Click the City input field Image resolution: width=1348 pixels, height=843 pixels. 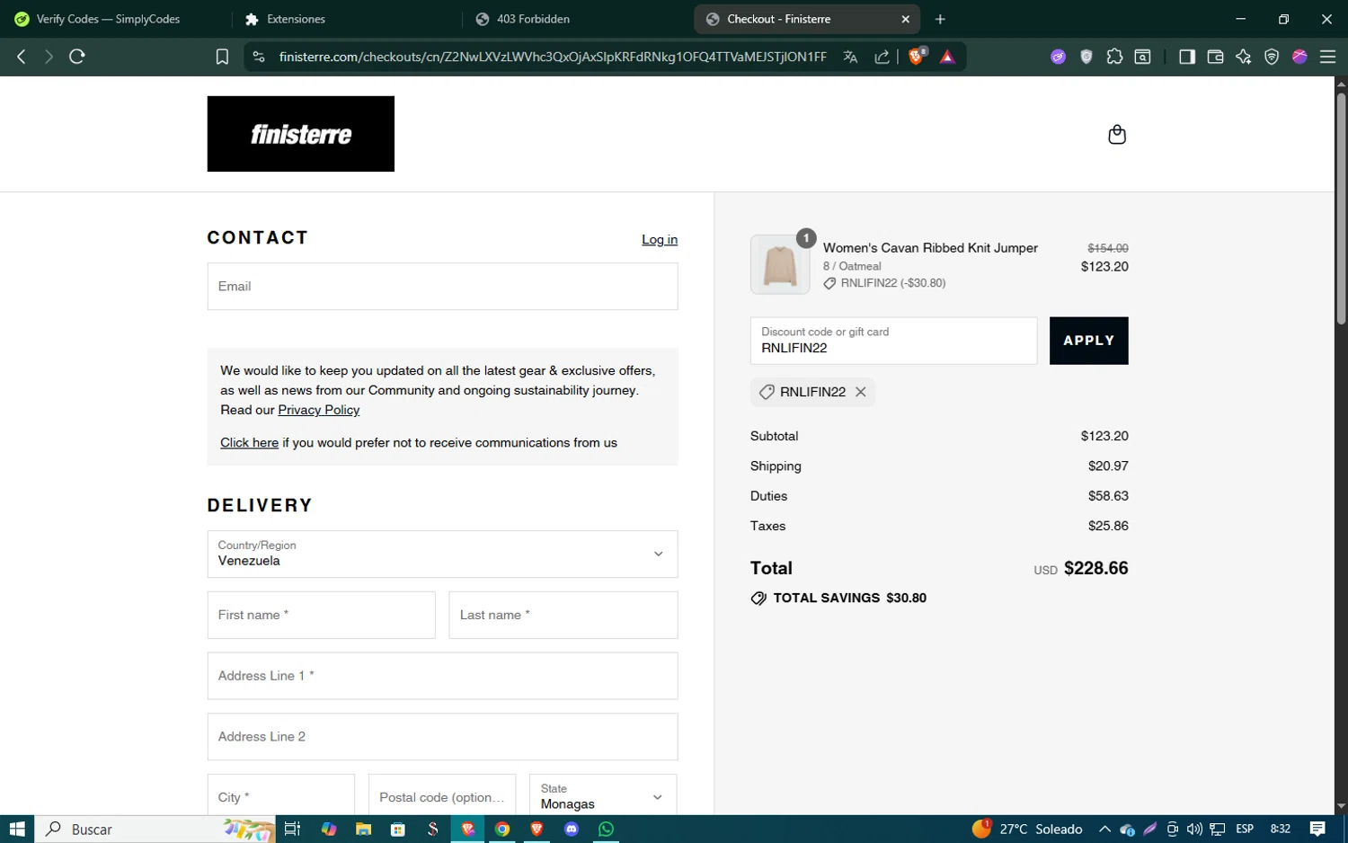pyautogui.click(x=281, y=796)
